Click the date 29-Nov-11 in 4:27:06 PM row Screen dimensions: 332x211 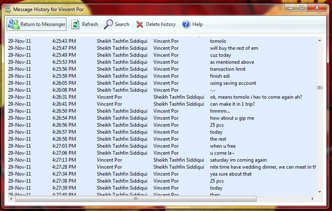(19, 153)
